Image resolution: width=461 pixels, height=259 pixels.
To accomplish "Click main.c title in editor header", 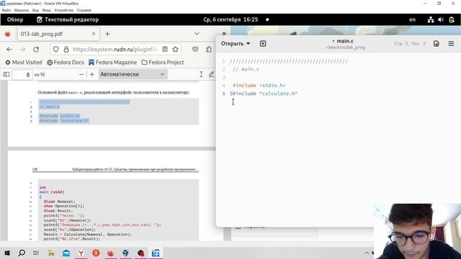I will (345, 41).
